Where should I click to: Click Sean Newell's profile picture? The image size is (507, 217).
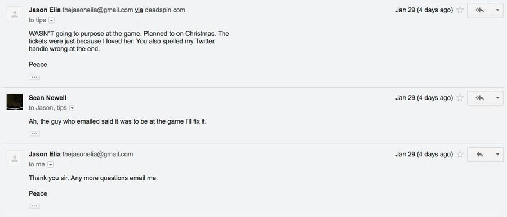click(15, 102)
